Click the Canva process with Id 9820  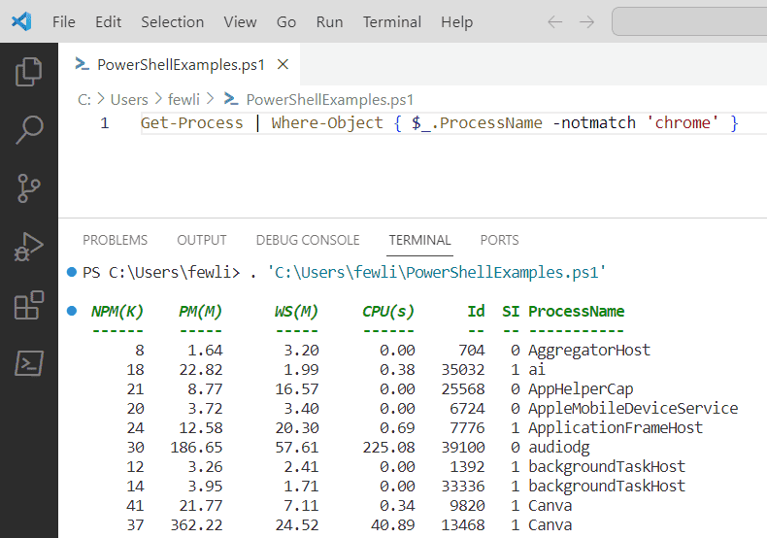(x=550, y=505)
